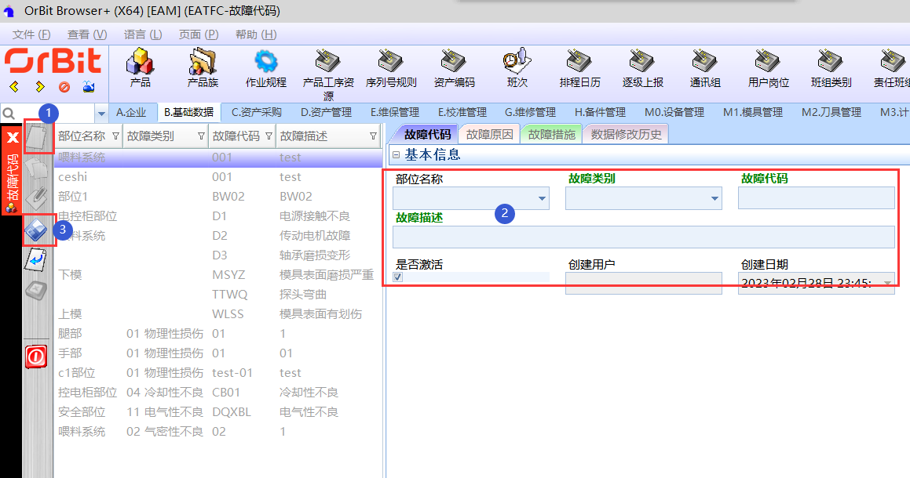The height and width of the screenshot is (478, 910).
Task: Click the red stop navigation icon
Action: (x=64, y=87)
